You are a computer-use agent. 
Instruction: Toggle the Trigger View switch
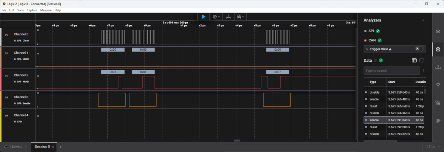pos(419,49)
